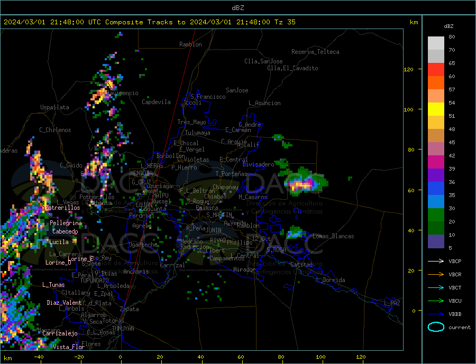The width and height of the screenshot is (476, 364).
Task: Click the 'VBBB' legend label
Action: point(455,314)
